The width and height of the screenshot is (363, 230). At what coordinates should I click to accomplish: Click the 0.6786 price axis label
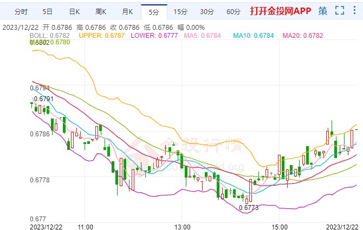coord(40,134)
